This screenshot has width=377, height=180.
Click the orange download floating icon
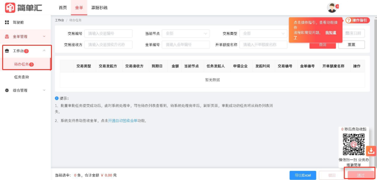[x=371, y=151]
